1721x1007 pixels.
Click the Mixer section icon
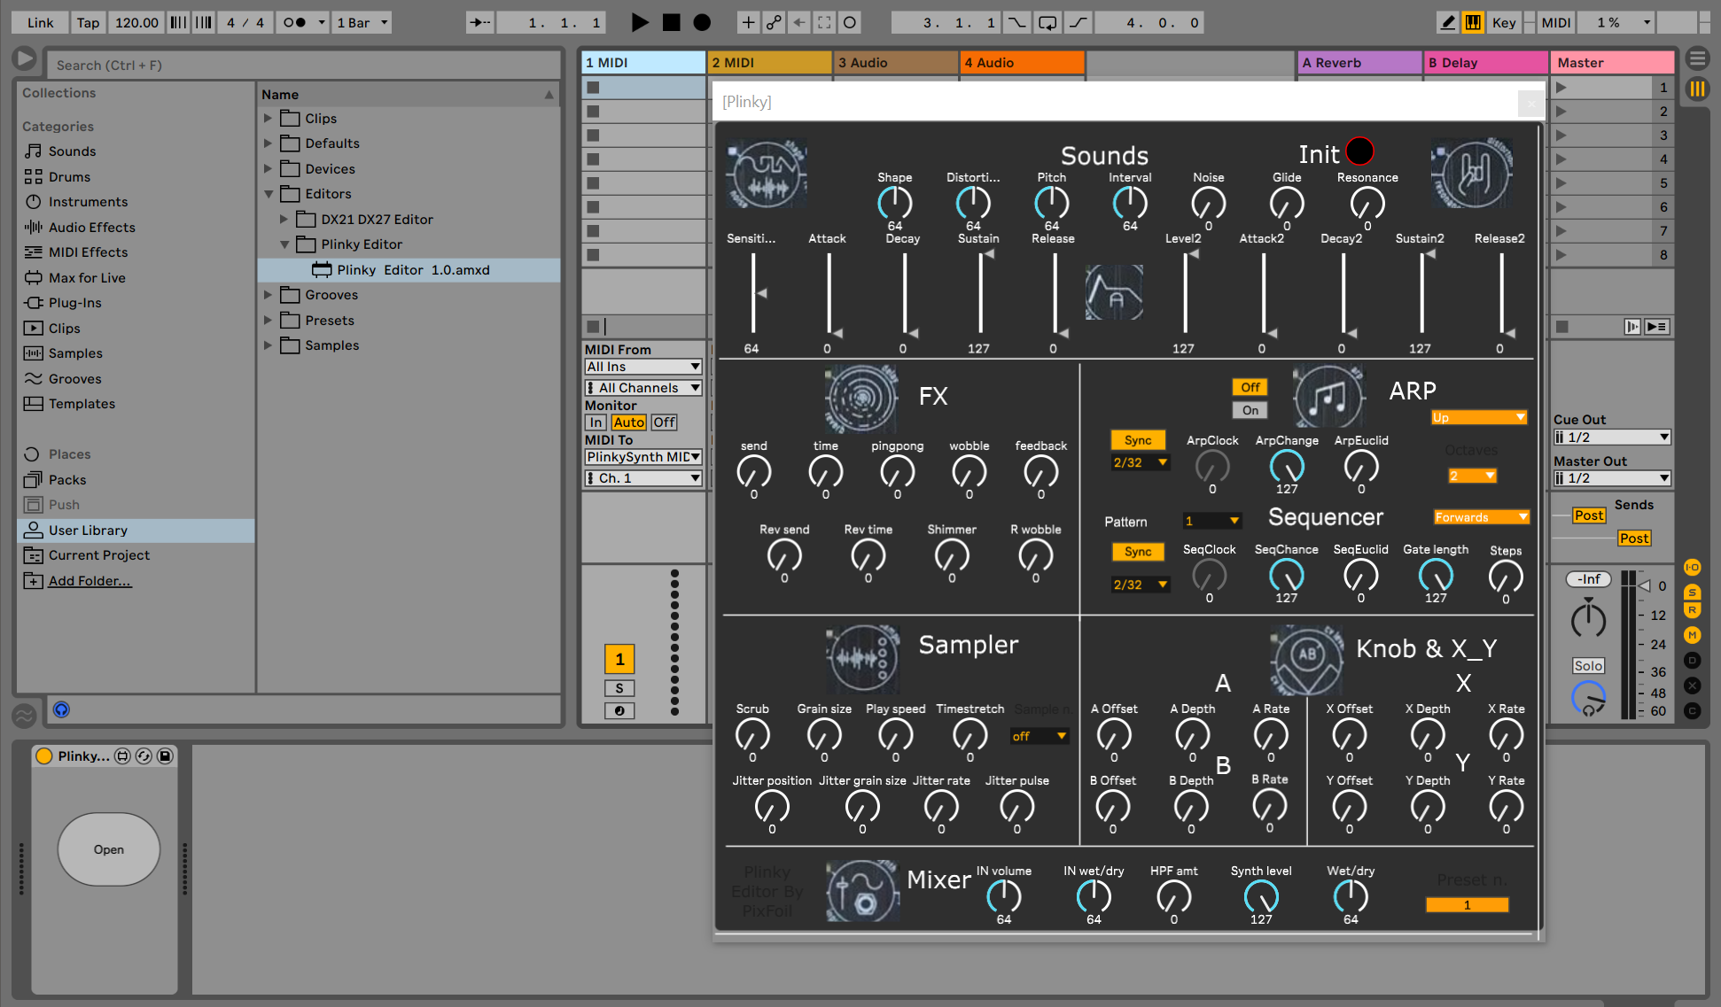click(862, 890)
